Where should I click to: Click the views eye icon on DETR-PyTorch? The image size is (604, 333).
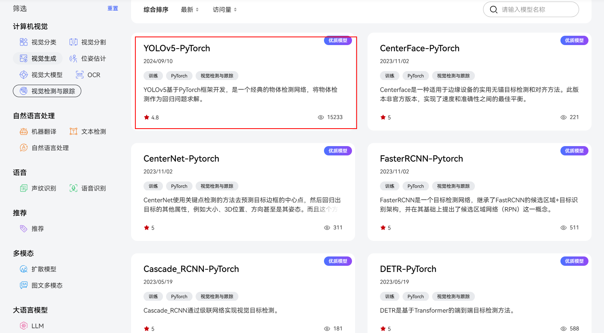pos(564,329)
